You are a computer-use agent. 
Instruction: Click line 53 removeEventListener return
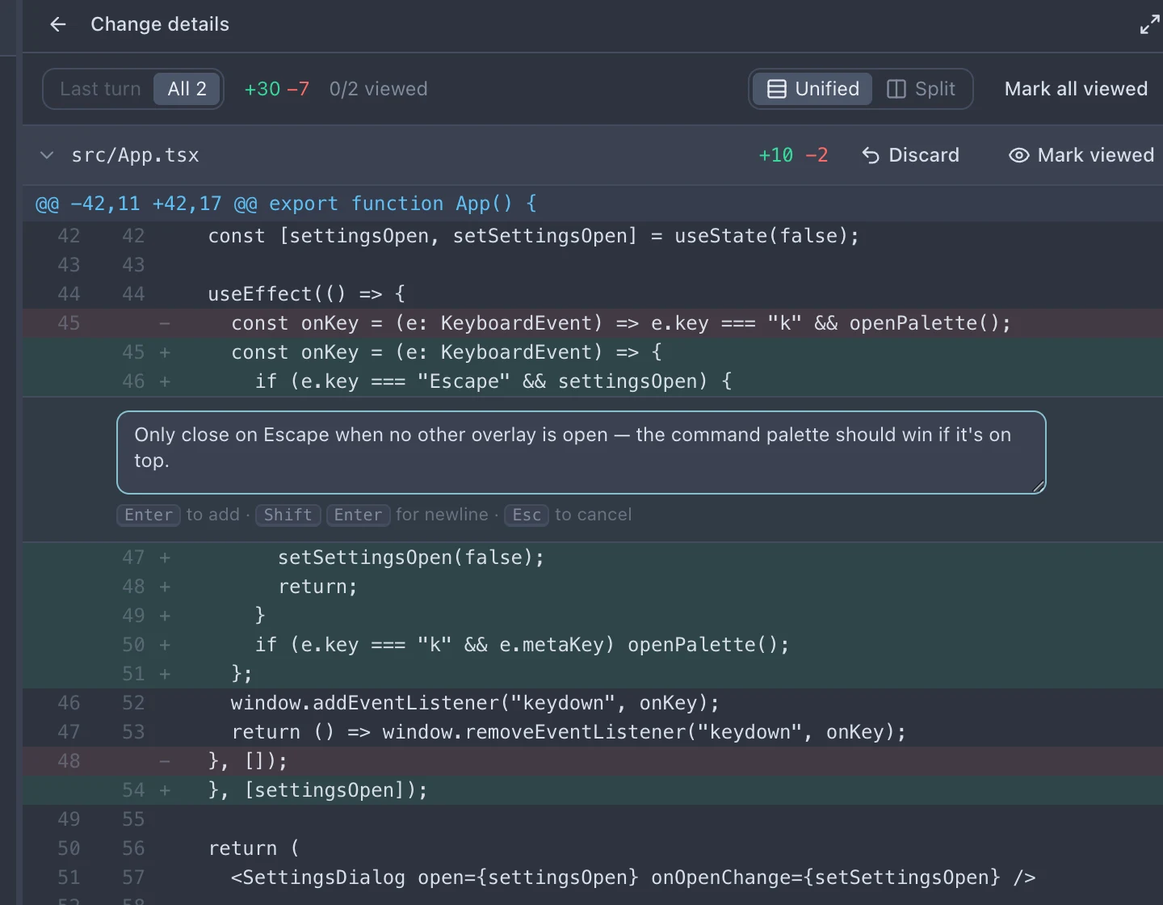point(593,732)
